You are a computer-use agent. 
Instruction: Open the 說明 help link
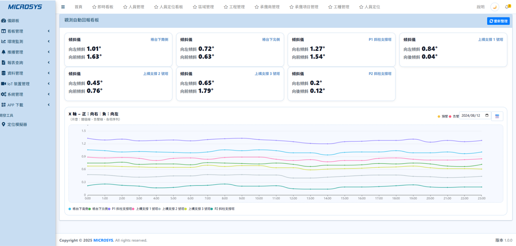click(480, 7)
